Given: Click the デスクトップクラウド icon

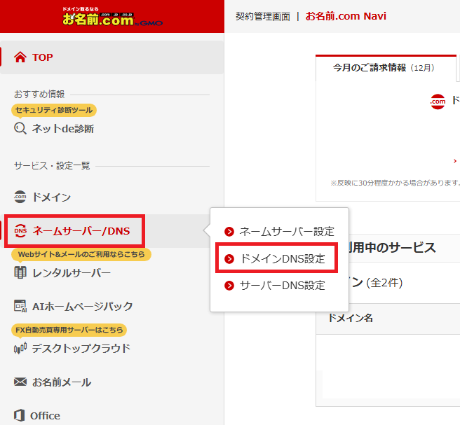Looking at the screenshot, I should [20, 349].
